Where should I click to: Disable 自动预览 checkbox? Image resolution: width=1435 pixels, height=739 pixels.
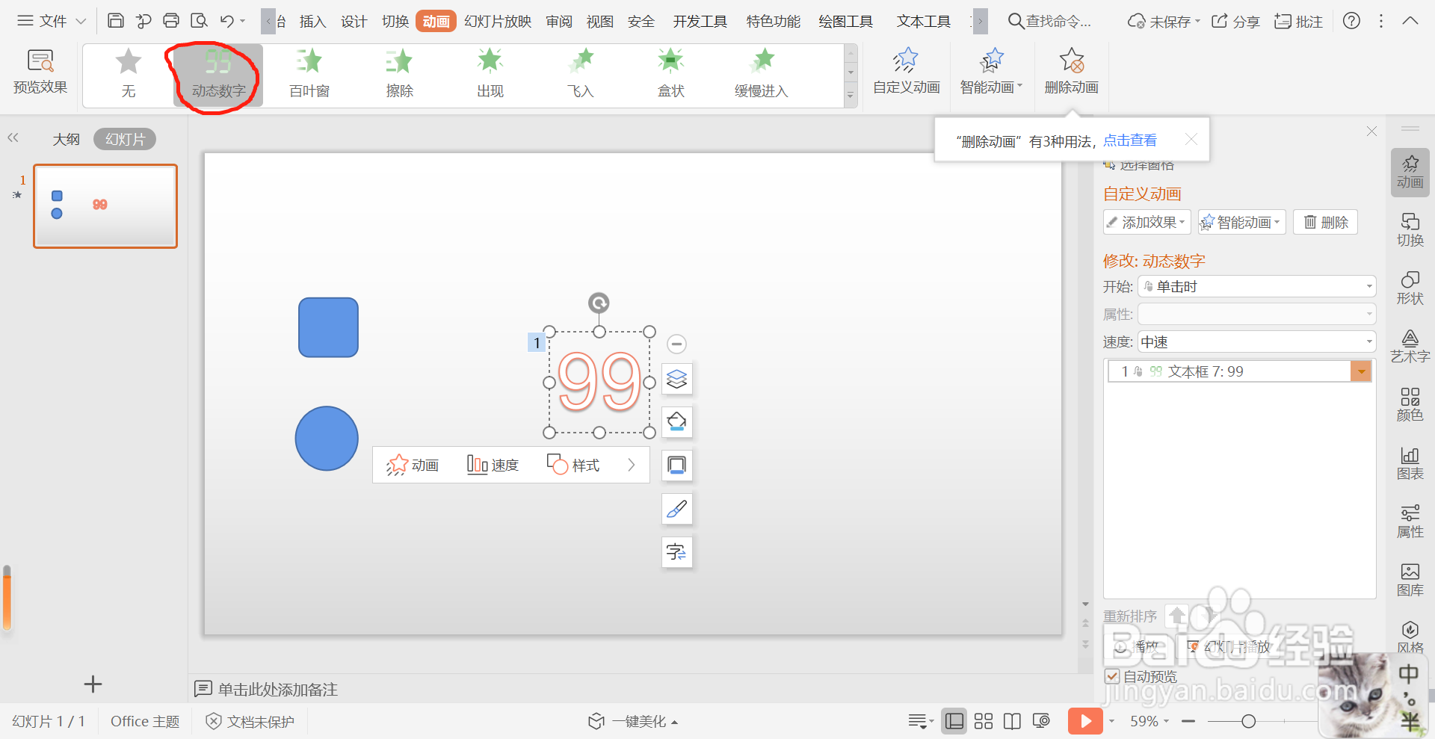point(1111,676)
